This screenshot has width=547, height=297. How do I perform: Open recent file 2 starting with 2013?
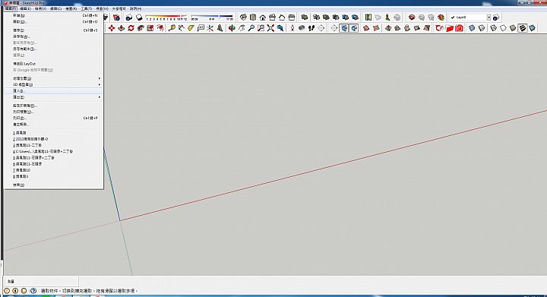point(53,139)
